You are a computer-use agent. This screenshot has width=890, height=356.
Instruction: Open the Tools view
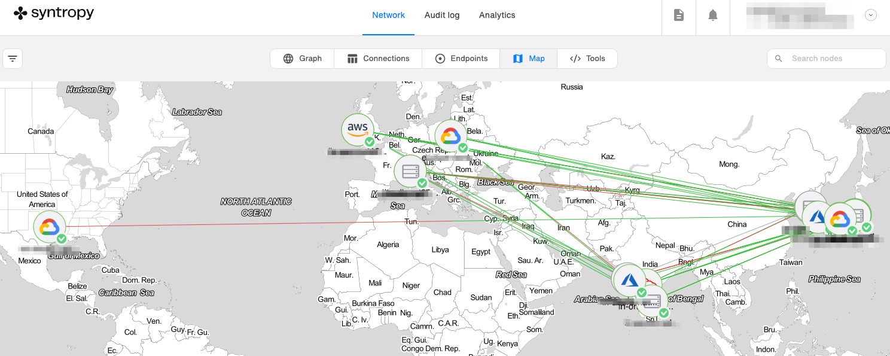tap(587, 59)
